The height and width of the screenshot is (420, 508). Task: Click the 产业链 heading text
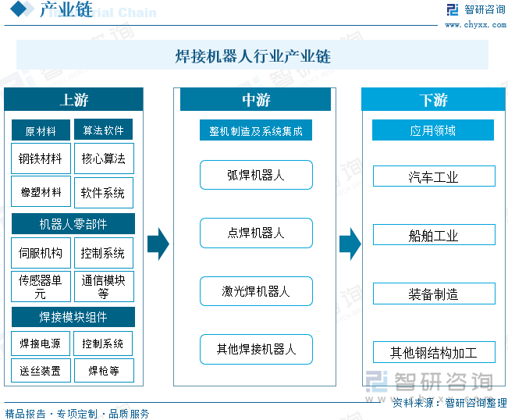coord(66,9)
